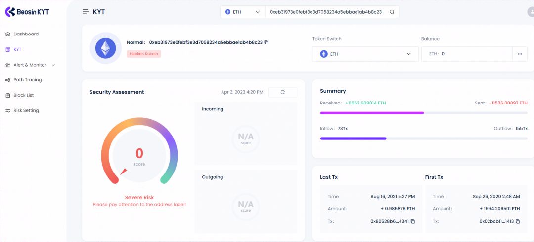Viewport: 534px width, 242px height.
Task: Click the address search input field
Action: 325,12
